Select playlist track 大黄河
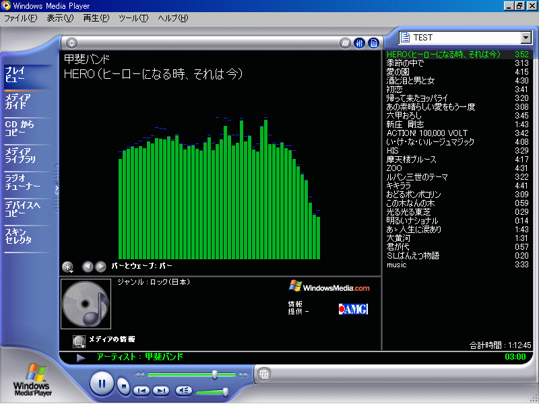The image size is (539, 404). pos(457,238)
